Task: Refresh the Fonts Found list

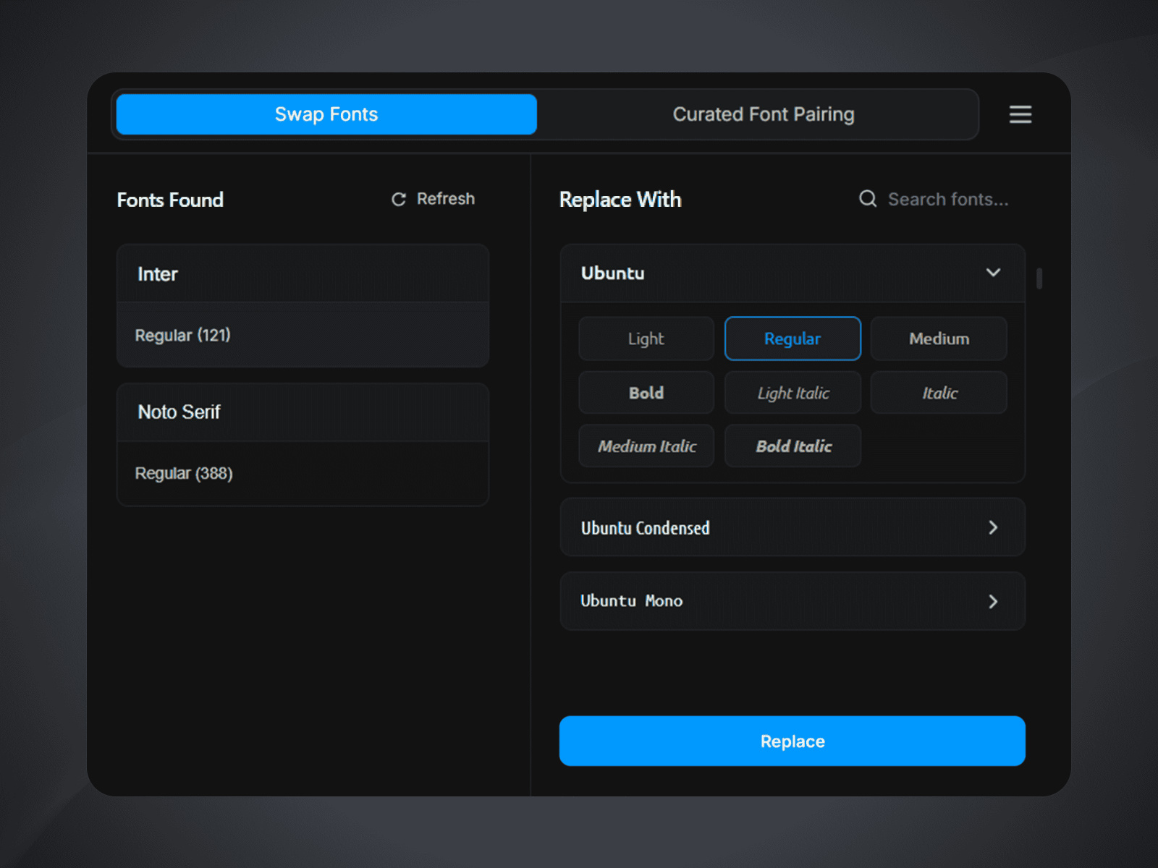Action: pyautogui.click(x=432, y=199)
